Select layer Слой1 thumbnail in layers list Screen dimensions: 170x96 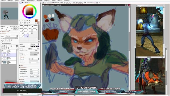(x=5, y=62)
